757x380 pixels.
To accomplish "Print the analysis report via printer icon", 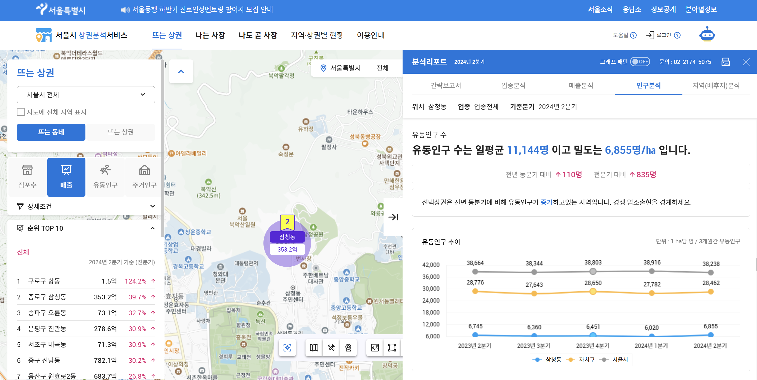I will coord(726,62).
